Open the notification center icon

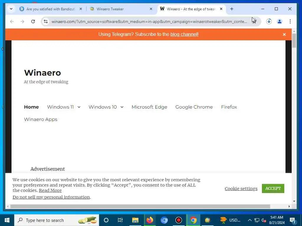coord(293,220)
